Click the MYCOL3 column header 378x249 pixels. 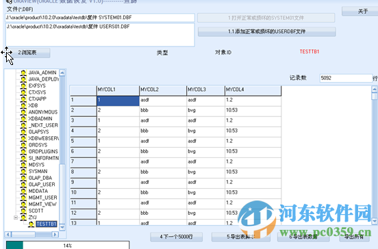click(x=206, y=90)
